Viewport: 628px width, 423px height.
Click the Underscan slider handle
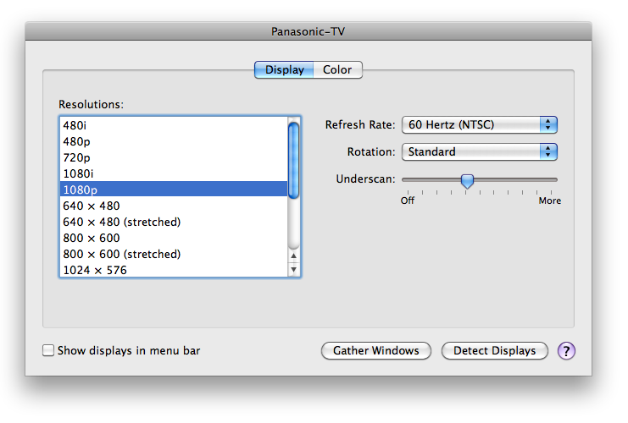coord(467,181)
